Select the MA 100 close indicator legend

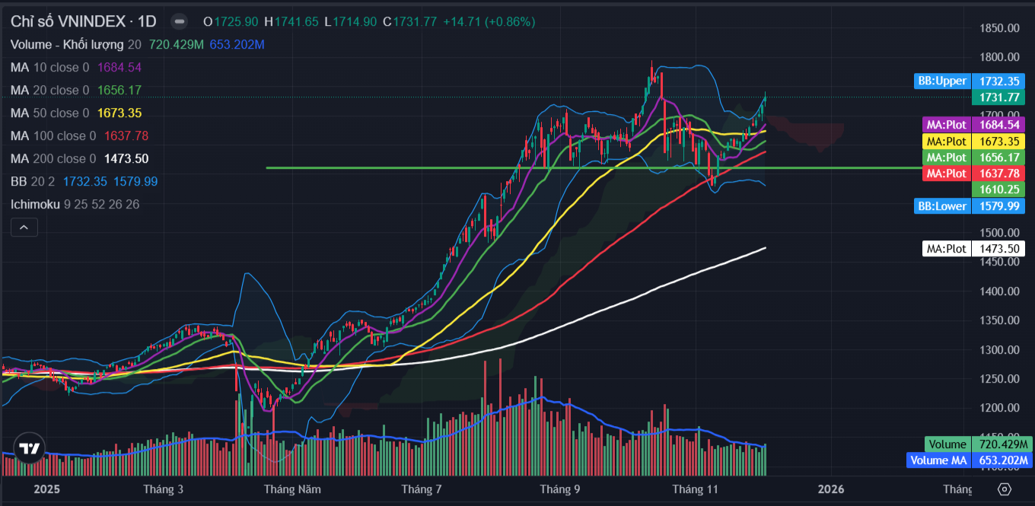[53, 136]
